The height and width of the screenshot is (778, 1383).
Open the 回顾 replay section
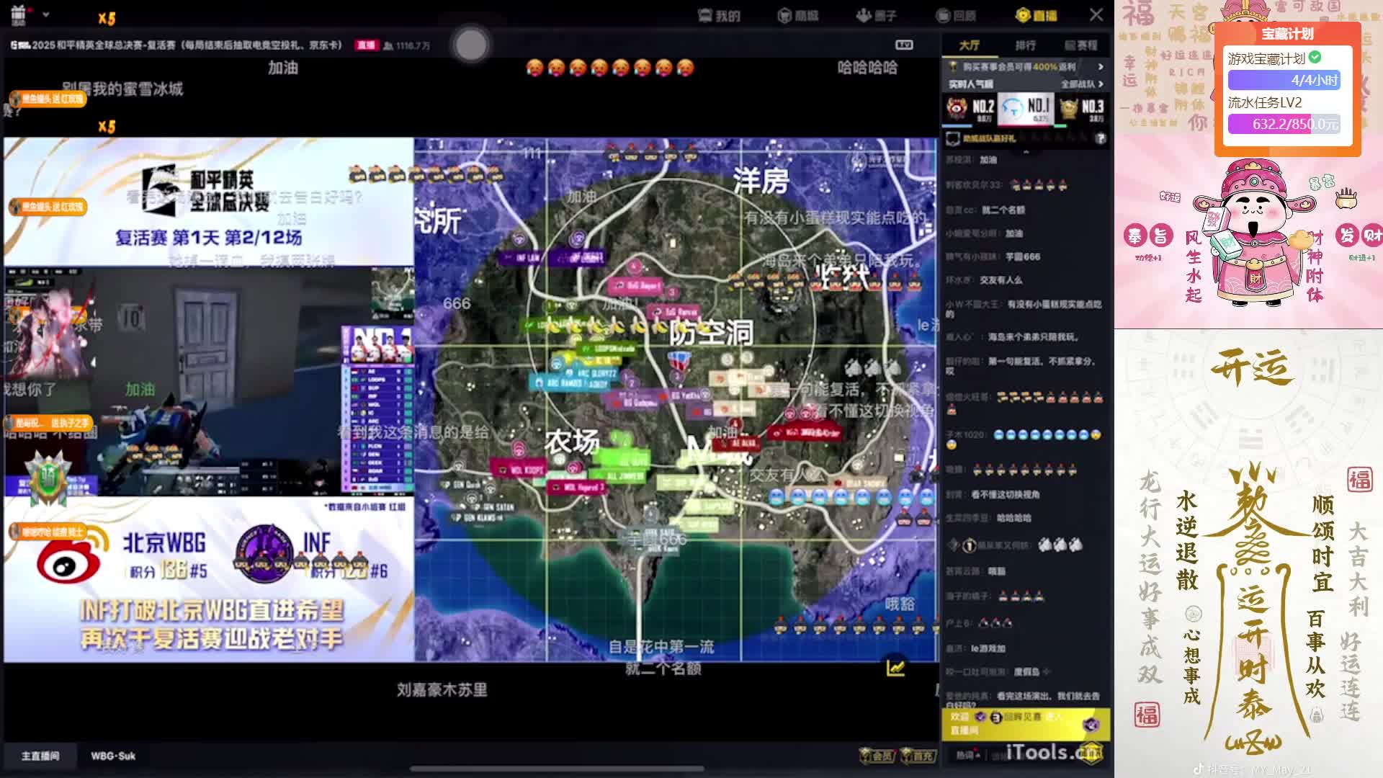click(x=956, y=16)
